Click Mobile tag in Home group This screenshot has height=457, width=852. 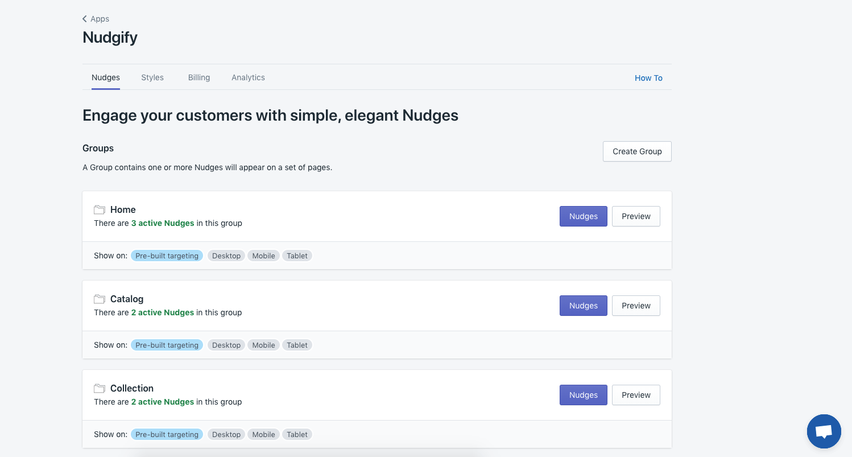tap(263, 256)
